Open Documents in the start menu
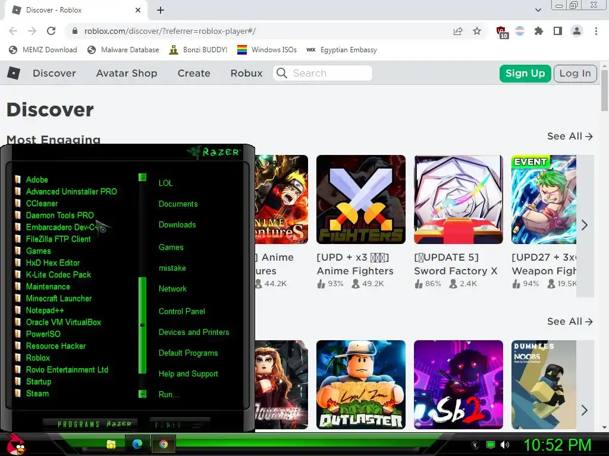This screenshot has height=456, width=609. (178, 204)
